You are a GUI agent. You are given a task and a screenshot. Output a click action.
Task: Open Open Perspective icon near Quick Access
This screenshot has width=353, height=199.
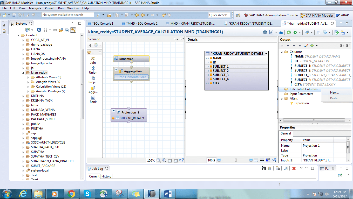pyautogui.click(x=238, y=15)
